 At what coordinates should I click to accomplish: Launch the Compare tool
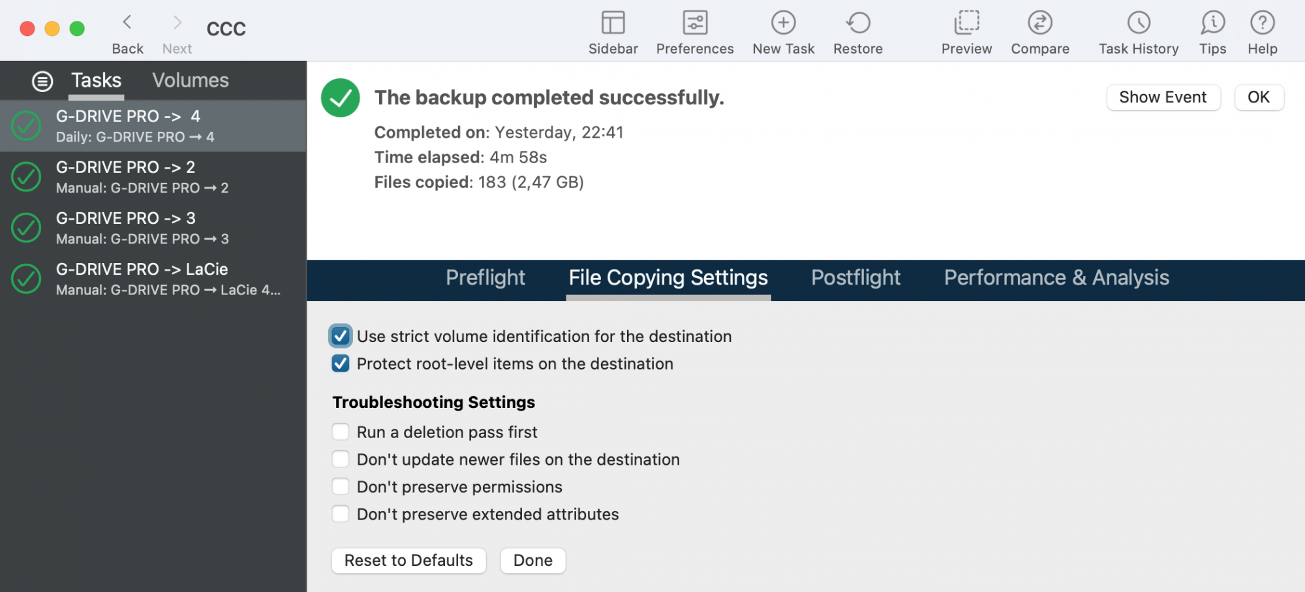1040,23
